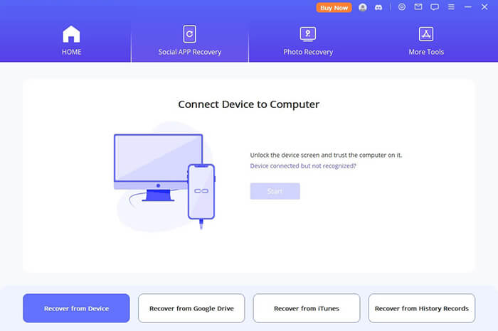Image resolution: width=498 pixels, height=331 pixels.
Task: Click the settings target icon in title bar
Action: coord(402,7)
